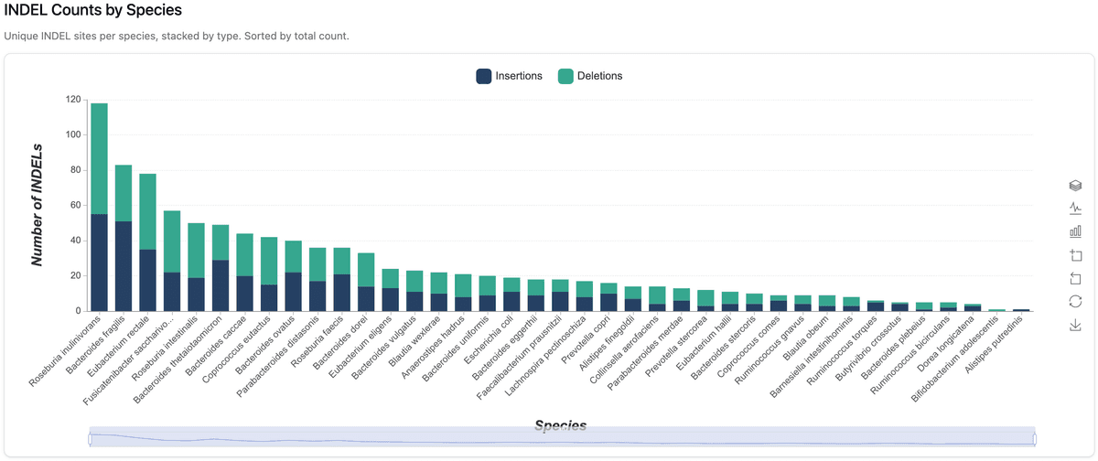This screenshot has height=461, width=1098.
Task: Click the Bacteroides thetaiotaomicron insertions bar
Action: point(221,285)
